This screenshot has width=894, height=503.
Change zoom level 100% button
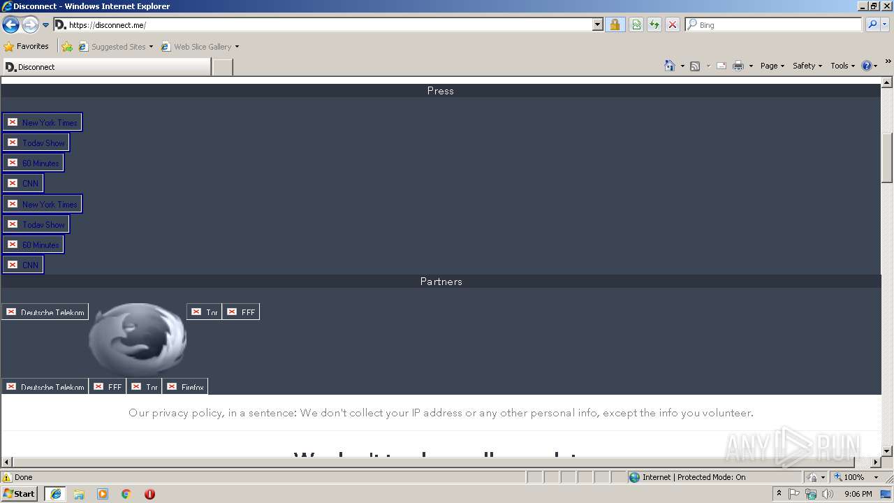[848, 477]
